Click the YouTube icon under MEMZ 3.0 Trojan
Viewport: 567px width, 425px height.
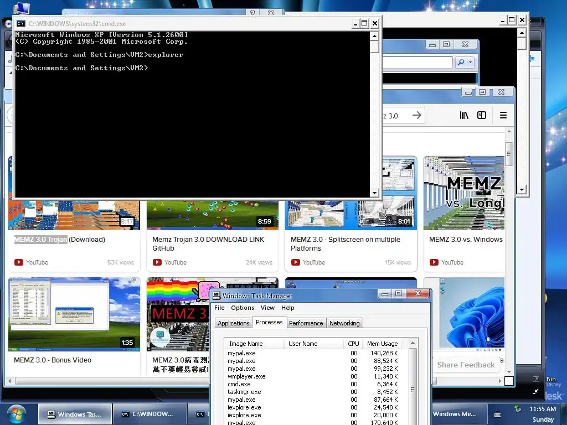19,262
